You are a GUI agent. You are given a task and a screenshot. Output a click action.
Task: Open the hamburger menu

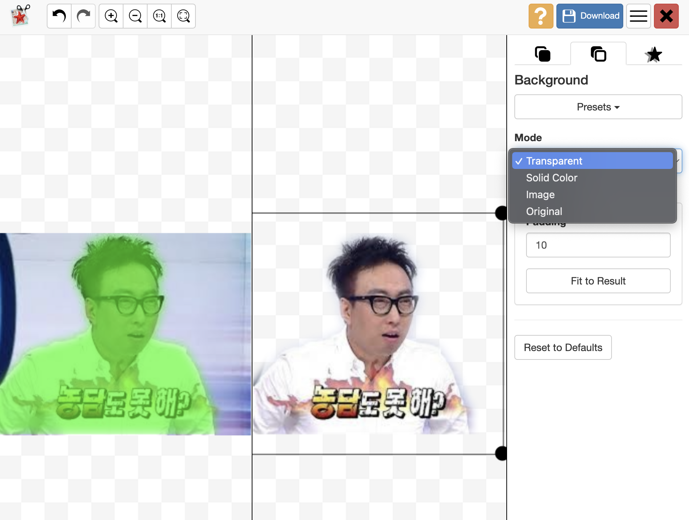(638, 16)
